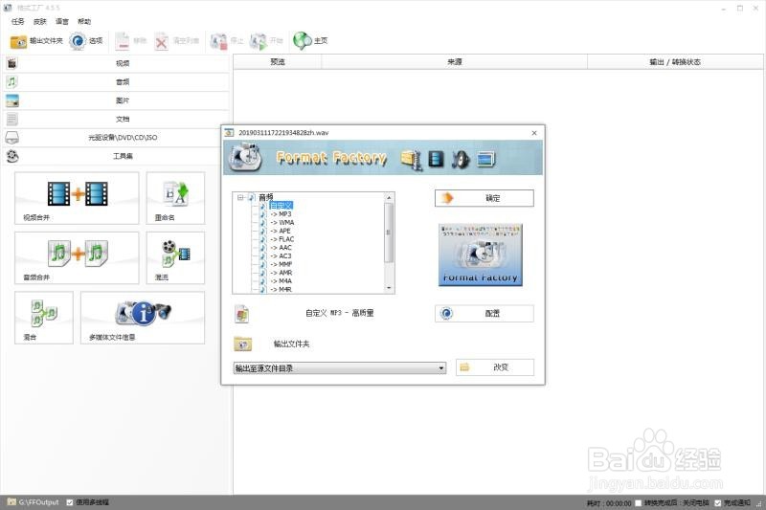Open the 多媒体文件信息 media info tool
The height and width of the screenshot is (510, 766).
tap(143, 318)
